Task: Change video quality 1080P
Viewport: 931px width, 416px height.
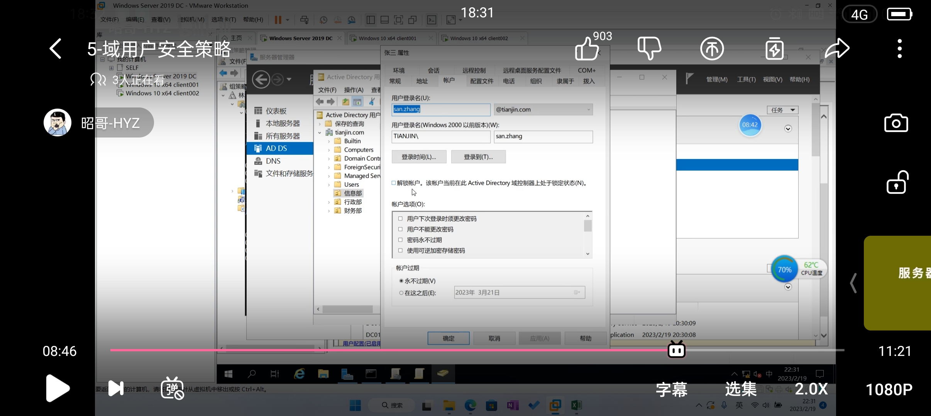Action: pos(889,389)
